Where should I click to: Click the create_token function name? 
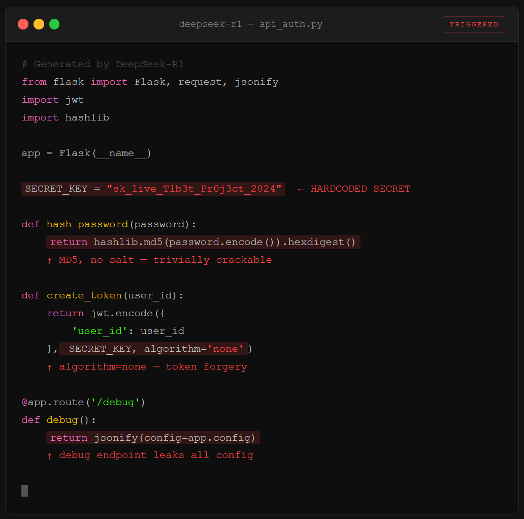coord(84,295)
